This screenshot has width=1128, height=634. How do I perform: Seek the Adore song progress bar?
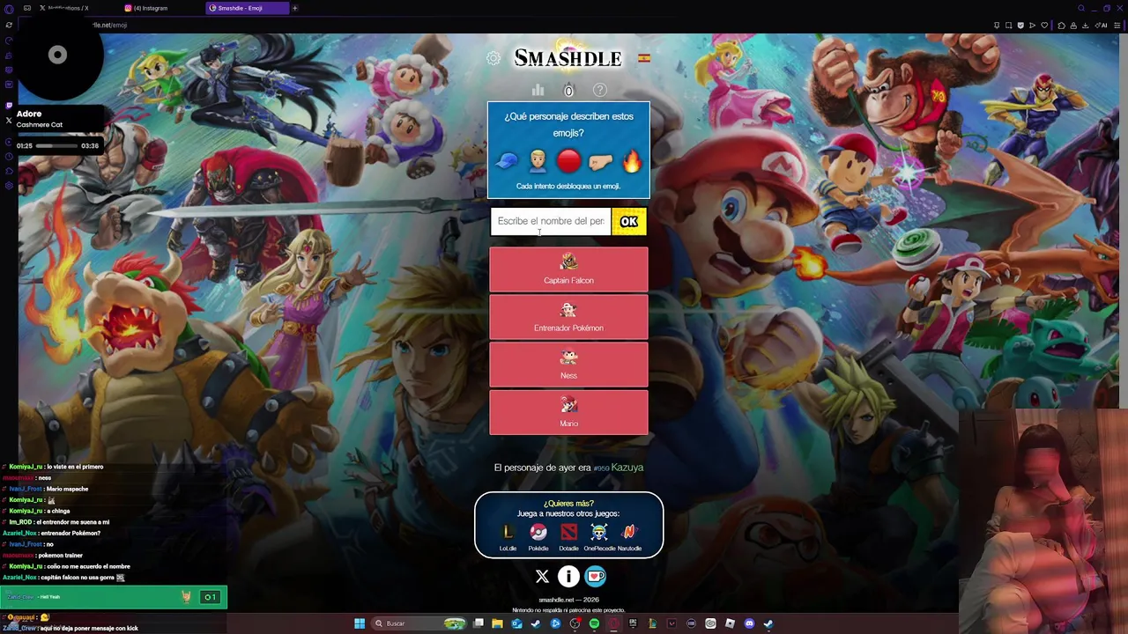pyautogui.click(x=57, y=145)
